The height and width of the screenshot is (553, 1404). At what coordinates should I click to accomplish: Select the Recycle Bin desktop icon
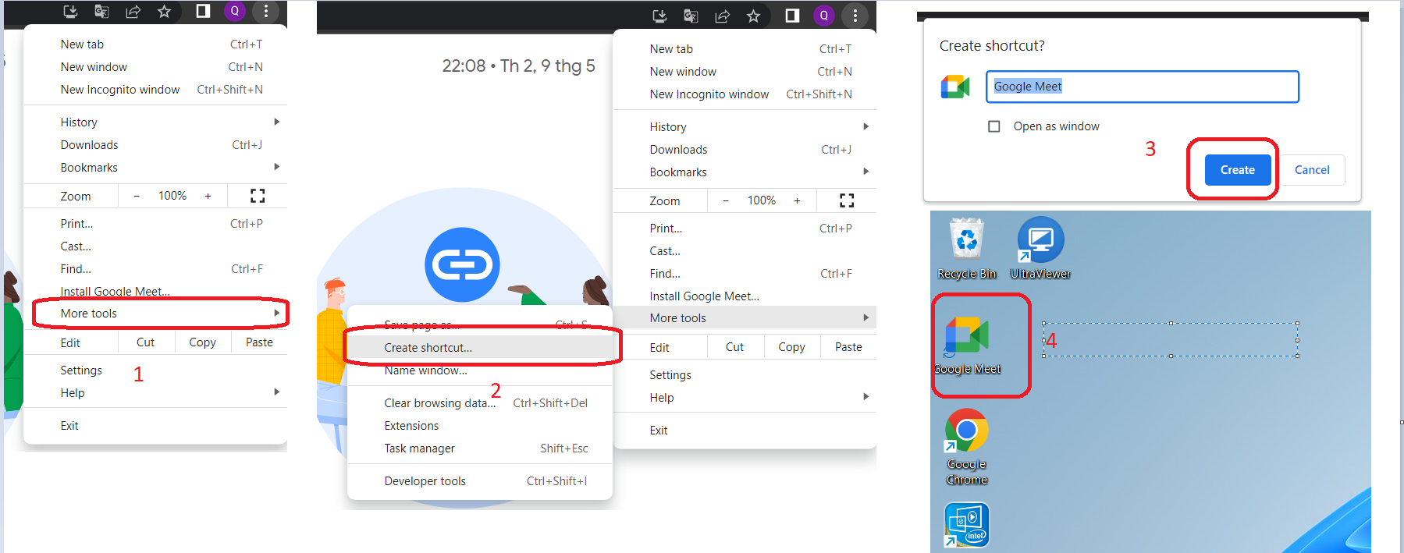tap(966, 240)
